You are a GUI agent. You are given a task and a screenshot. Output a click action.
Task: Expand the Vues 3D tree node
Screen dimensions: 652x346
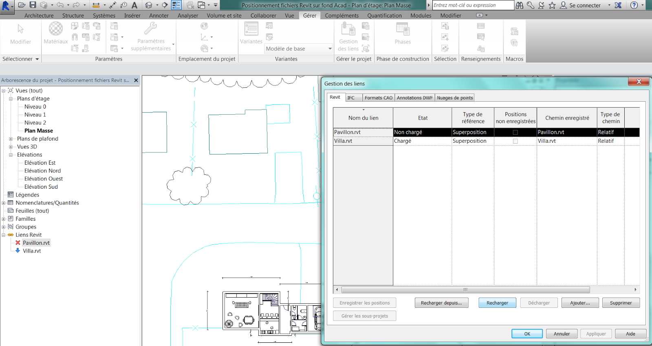pos(11,147)
